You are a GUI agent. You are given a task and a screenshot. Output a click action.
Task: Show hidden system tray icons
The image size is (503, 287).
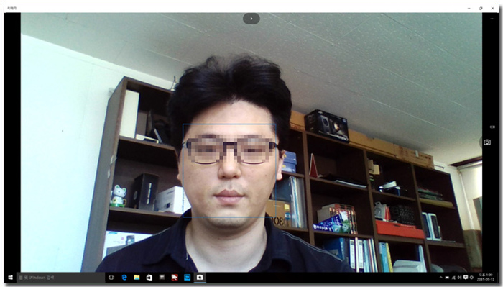click(x=440, y=278)
